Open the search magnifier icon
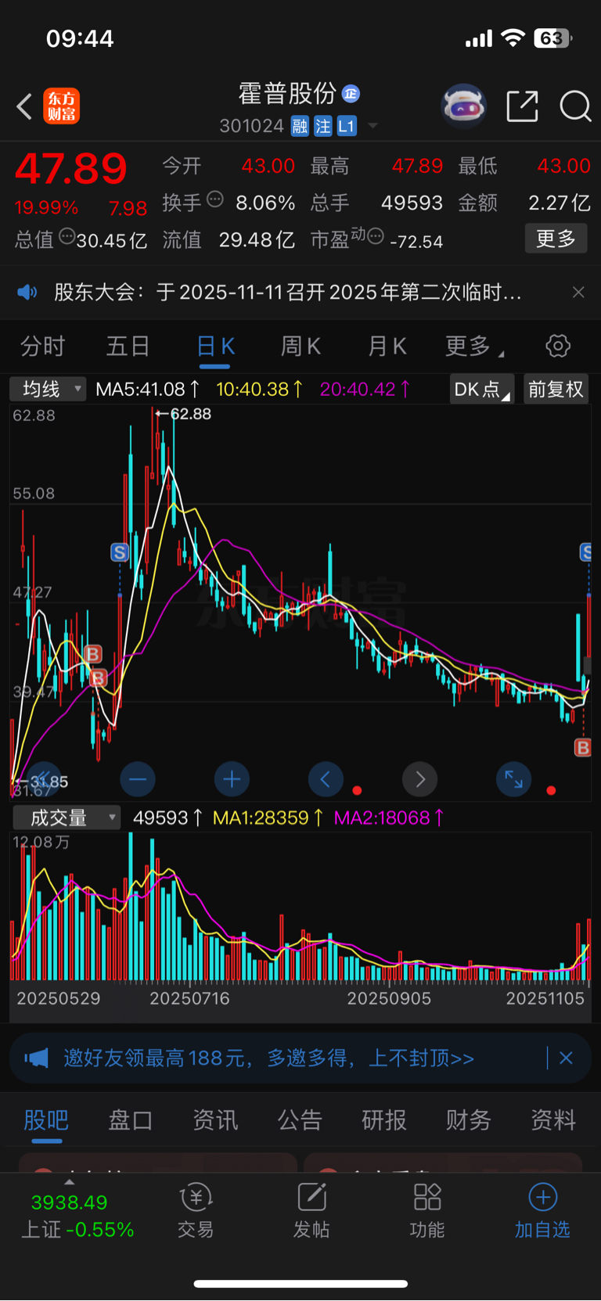Screen dimensions: 601x1301 [575, 106]
